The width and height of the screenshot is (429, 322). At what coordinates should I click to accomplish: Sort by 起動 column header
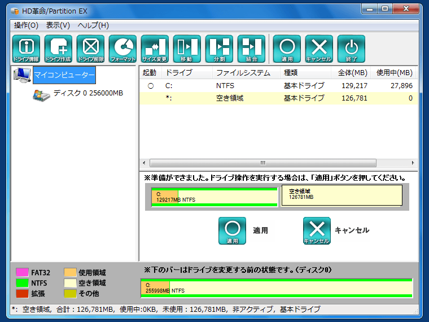coord(150,72)
